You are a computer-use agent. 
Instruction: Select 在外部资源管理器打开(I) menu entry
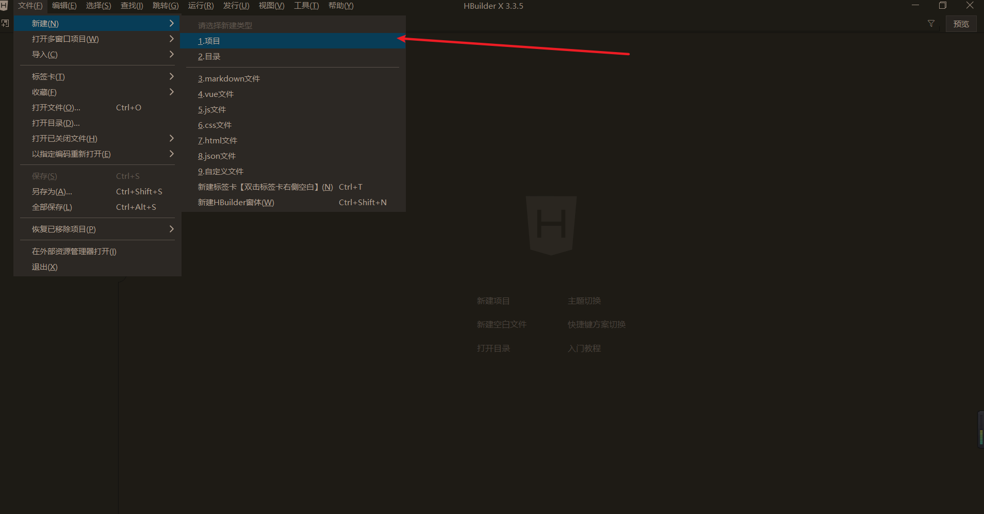[97, 252]
